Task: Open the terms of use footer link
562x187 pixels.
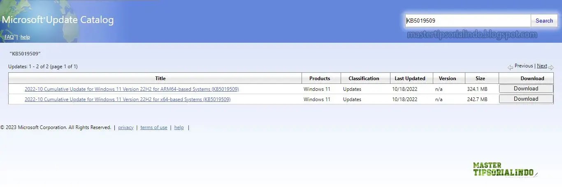Action: click(x=154, y=128)
